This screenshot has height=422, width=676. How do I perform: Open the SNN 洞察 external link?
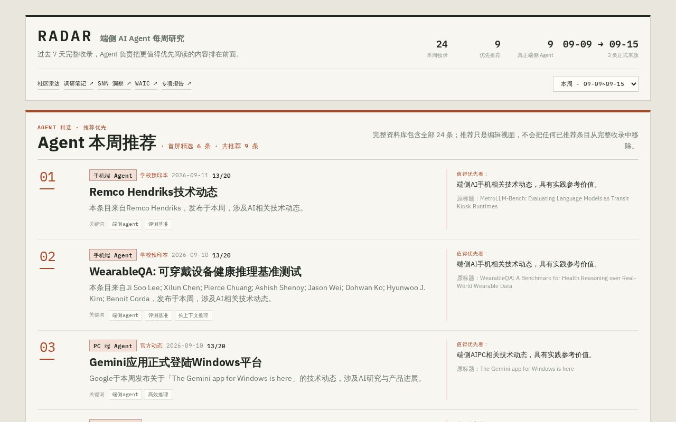[114, 83]
